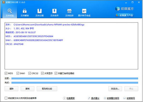Click the 软媒魔方 cube logo
The height and width of the screenshot is (102, 143).
click(x=118, y=9)
